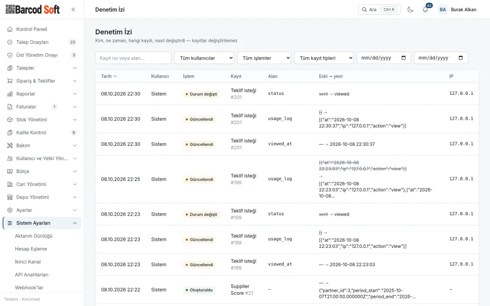Click the Kalite Kontrol clipboard icon

[10, 133]
